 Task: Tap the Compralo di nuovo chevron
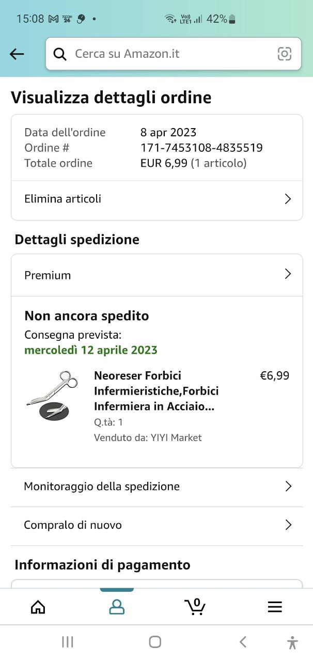click(288, 525)
